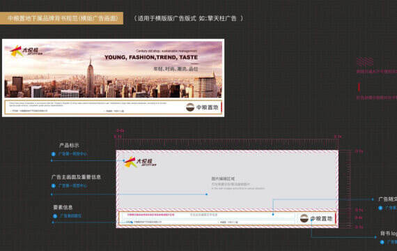Click the 中粮置地 logo in the top banner
Viewport: 397px width, 251px height.
tap(202, 107)
